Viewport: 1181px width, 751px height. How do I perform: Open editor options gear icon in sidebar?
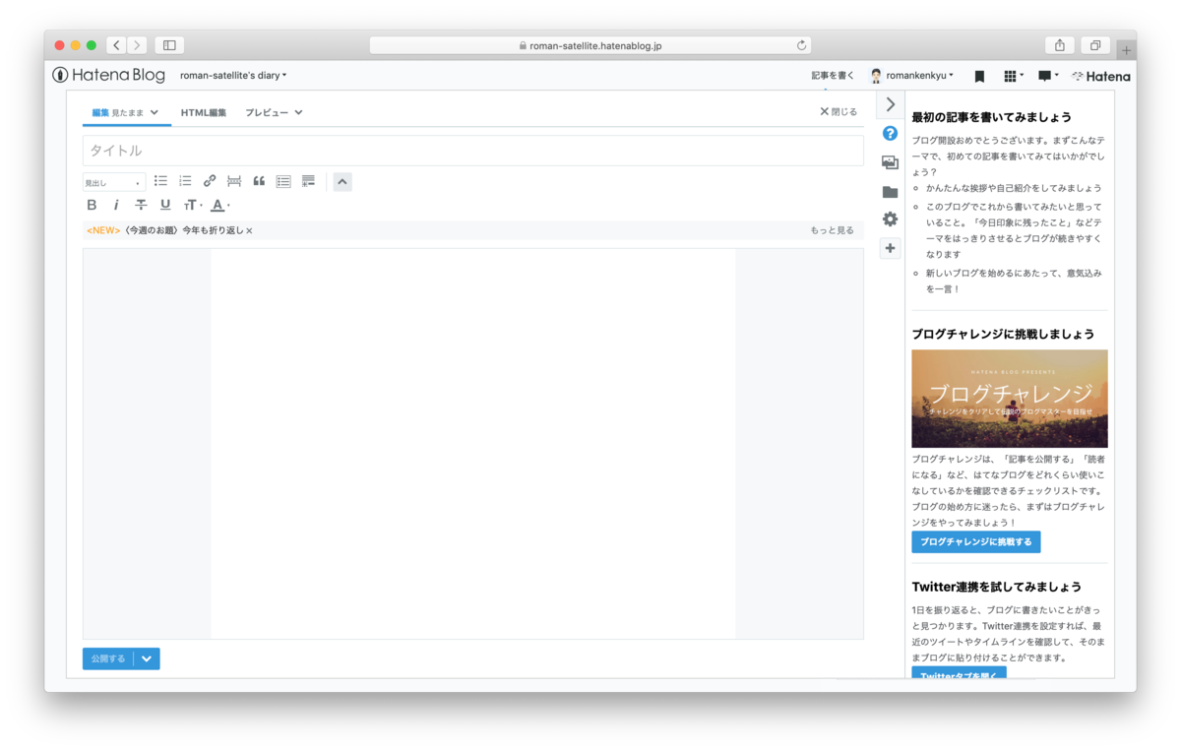click(890, 219)
